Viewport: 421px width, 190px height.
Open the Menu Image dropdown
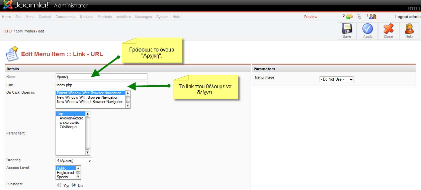pyautogui.click(x=336, y=79)
